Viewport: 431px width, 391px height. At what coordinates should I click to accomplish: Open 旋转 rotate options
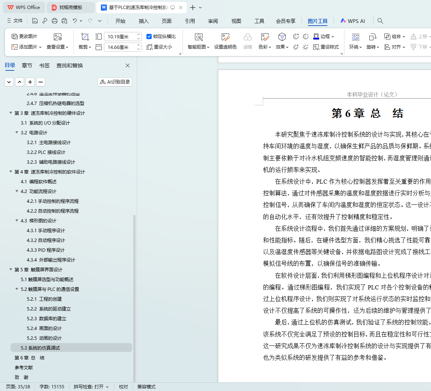[x=373, y=41]
